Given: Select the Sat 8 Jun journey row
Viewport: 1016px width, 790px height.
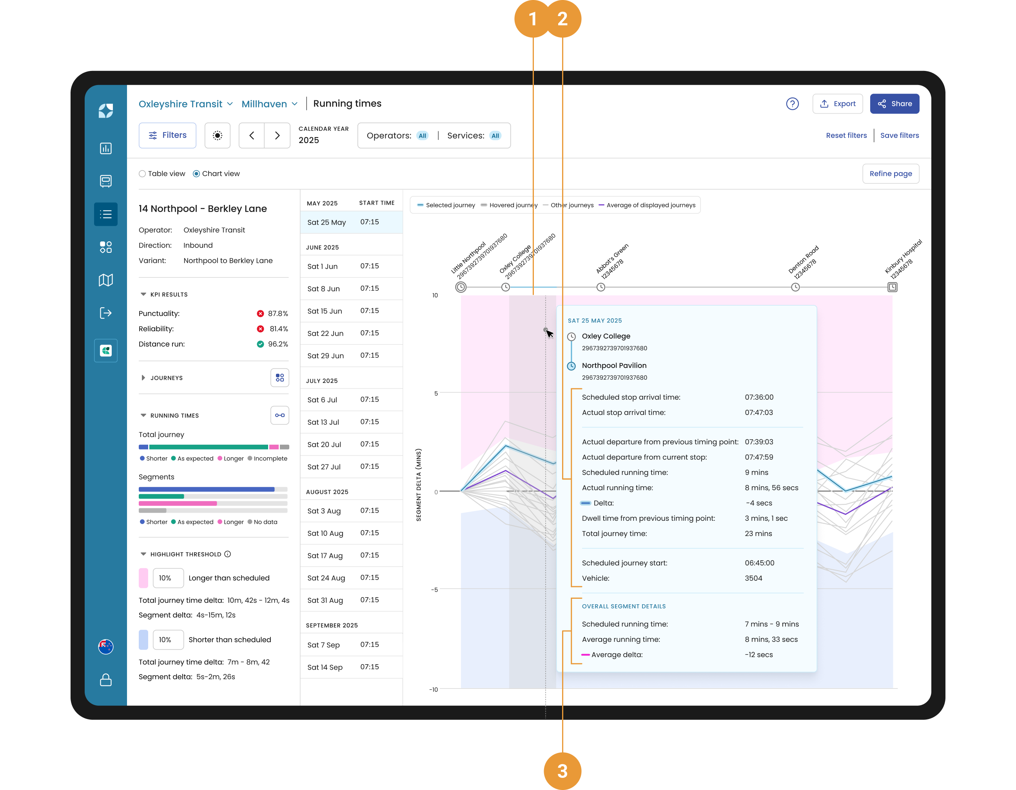Looking at the screenshot, I should point(351,289).
